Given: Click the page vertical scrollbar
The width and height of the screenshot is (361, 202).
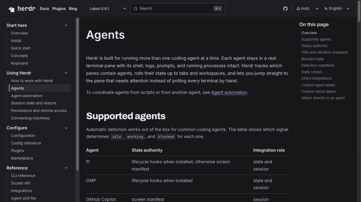Looking at the screenshot, I should [359, 11].
